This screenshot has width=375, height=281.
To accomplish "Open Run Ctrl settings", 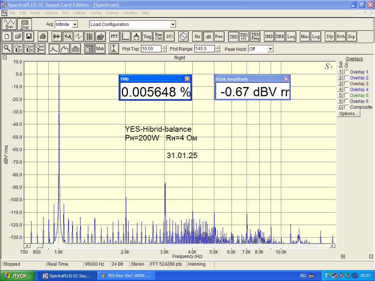I will pyautogui.click(x=158, y=37).
